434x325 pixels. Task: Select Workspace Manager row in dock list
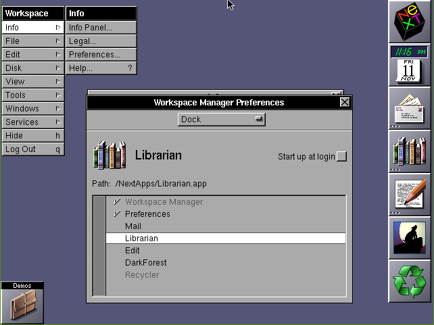(226, 202)
